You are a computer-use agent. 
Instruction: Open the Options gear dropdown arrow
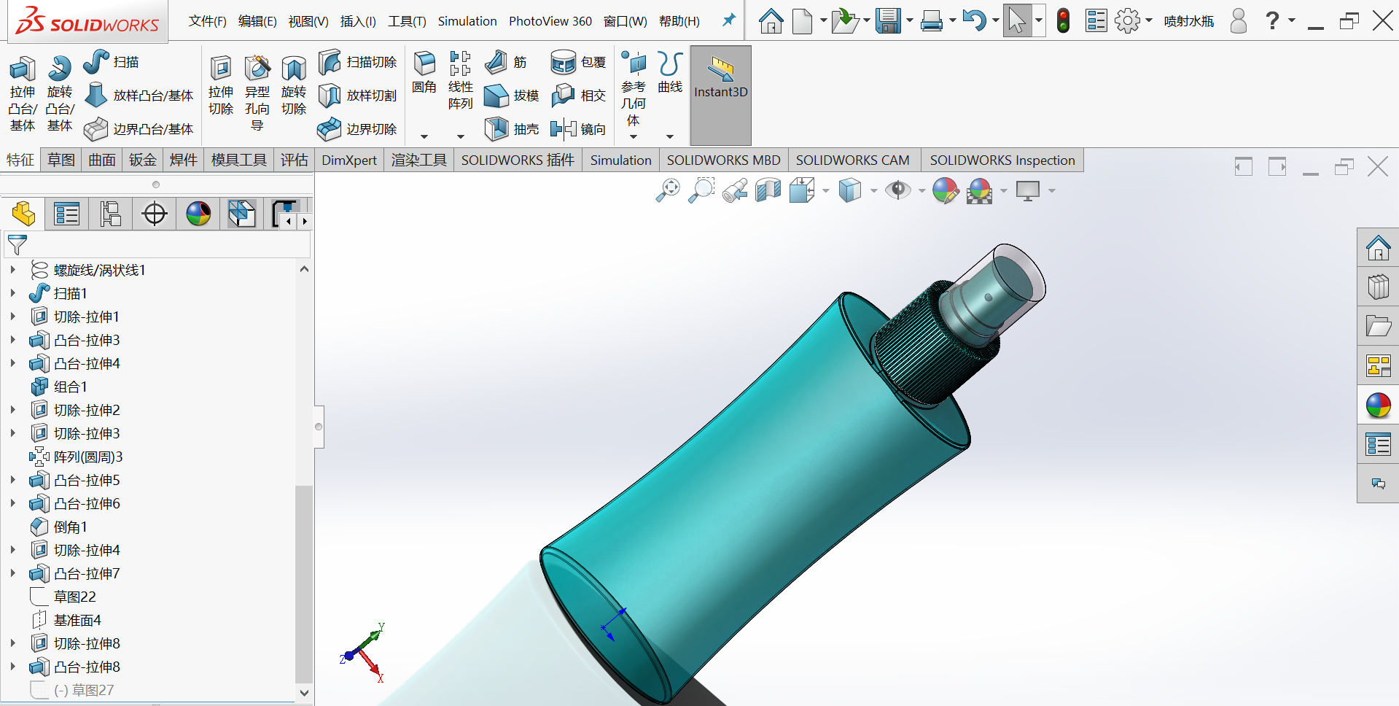(1149, 20)
